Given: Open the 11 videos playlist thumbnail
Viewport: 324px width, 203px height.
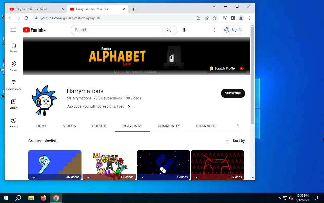Looking at the screenshot, I should click(x=109, y=165).
